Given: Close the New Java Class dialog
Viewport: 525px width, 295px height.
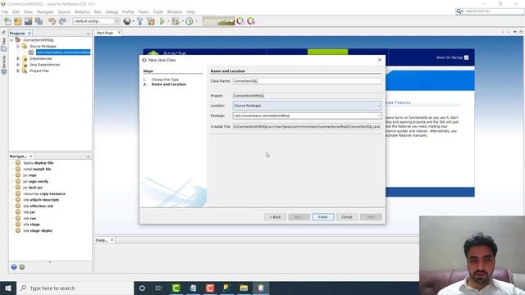Looking at the screenshot, I should tap(380, 60).
